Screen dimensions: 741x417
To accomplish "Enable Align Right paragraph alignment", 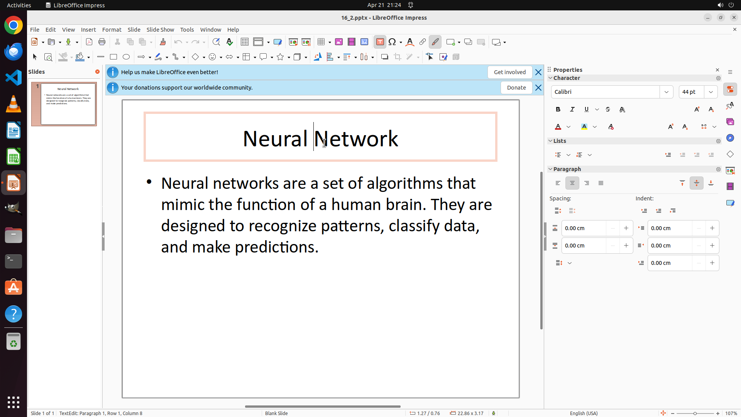I will click(x=587, y=183).
